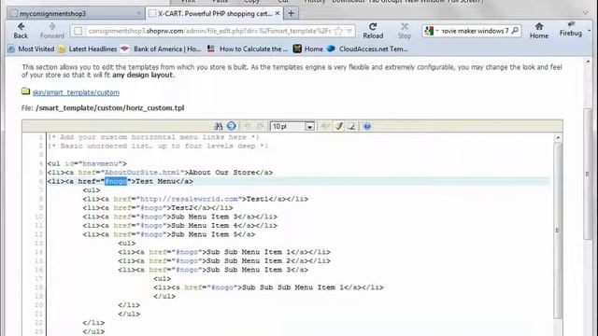The height and width of the screenshot is (336, 598).
Task: Bookmark page with star icon
Action: (338, 31)
